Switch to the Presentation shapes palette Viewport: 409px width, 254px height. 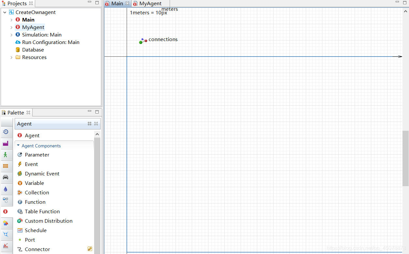tap(6, 223)
